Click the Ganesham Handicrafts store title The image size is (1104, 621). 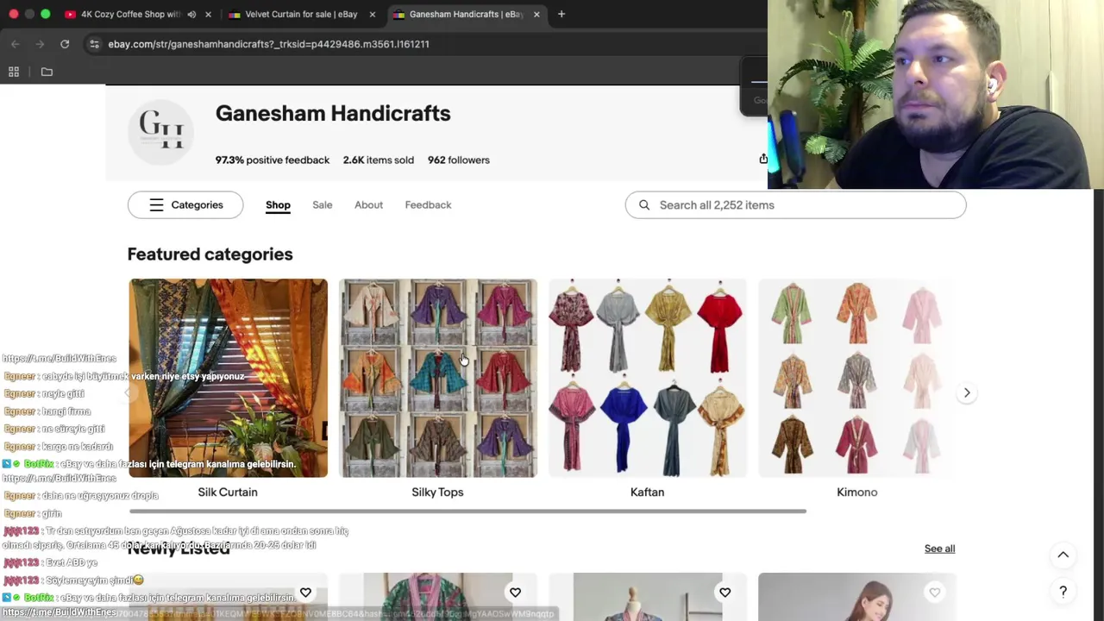click(333, 113)
